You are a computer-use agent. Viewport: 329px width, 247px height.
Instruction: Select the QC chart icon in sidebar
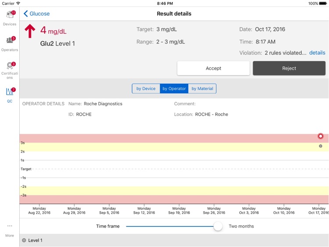point(10,92)
